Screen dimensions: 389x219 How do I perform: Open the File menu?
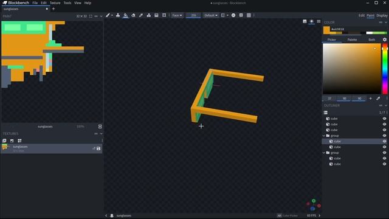click(35, 3)
